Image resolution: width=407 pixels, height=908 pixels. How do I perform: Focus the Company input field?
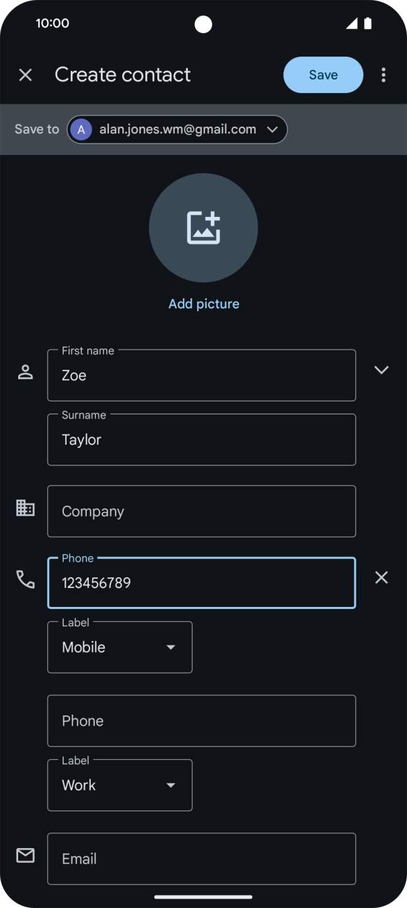click(x=201, y=511)
